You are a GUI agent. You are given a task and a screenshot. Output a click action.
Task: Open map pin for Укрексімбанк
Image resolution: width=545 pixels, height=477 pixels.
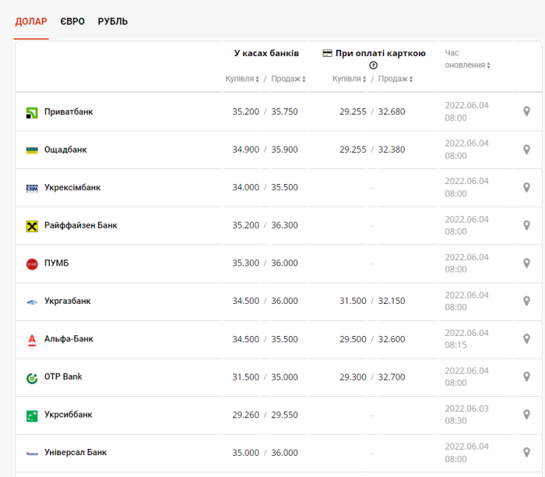tap(526, 188)
